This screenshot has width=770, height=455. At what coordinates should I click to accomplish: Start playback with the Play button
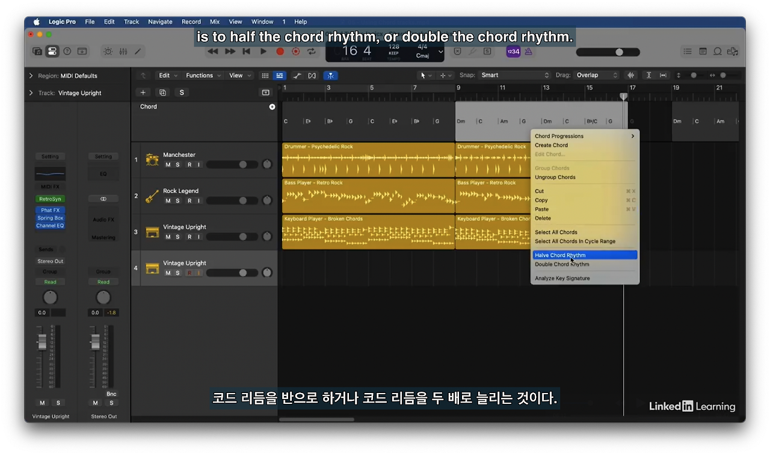263,52
